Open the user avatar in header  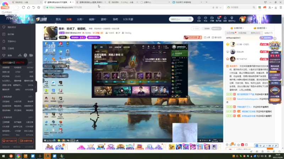click(x=242, y=19)
